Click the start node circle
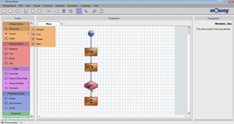Screen dimensions: 234x124 click(x=91, y=33)
